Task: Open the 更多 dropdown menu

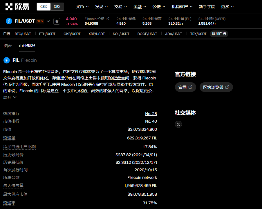Action: (227, 7)
